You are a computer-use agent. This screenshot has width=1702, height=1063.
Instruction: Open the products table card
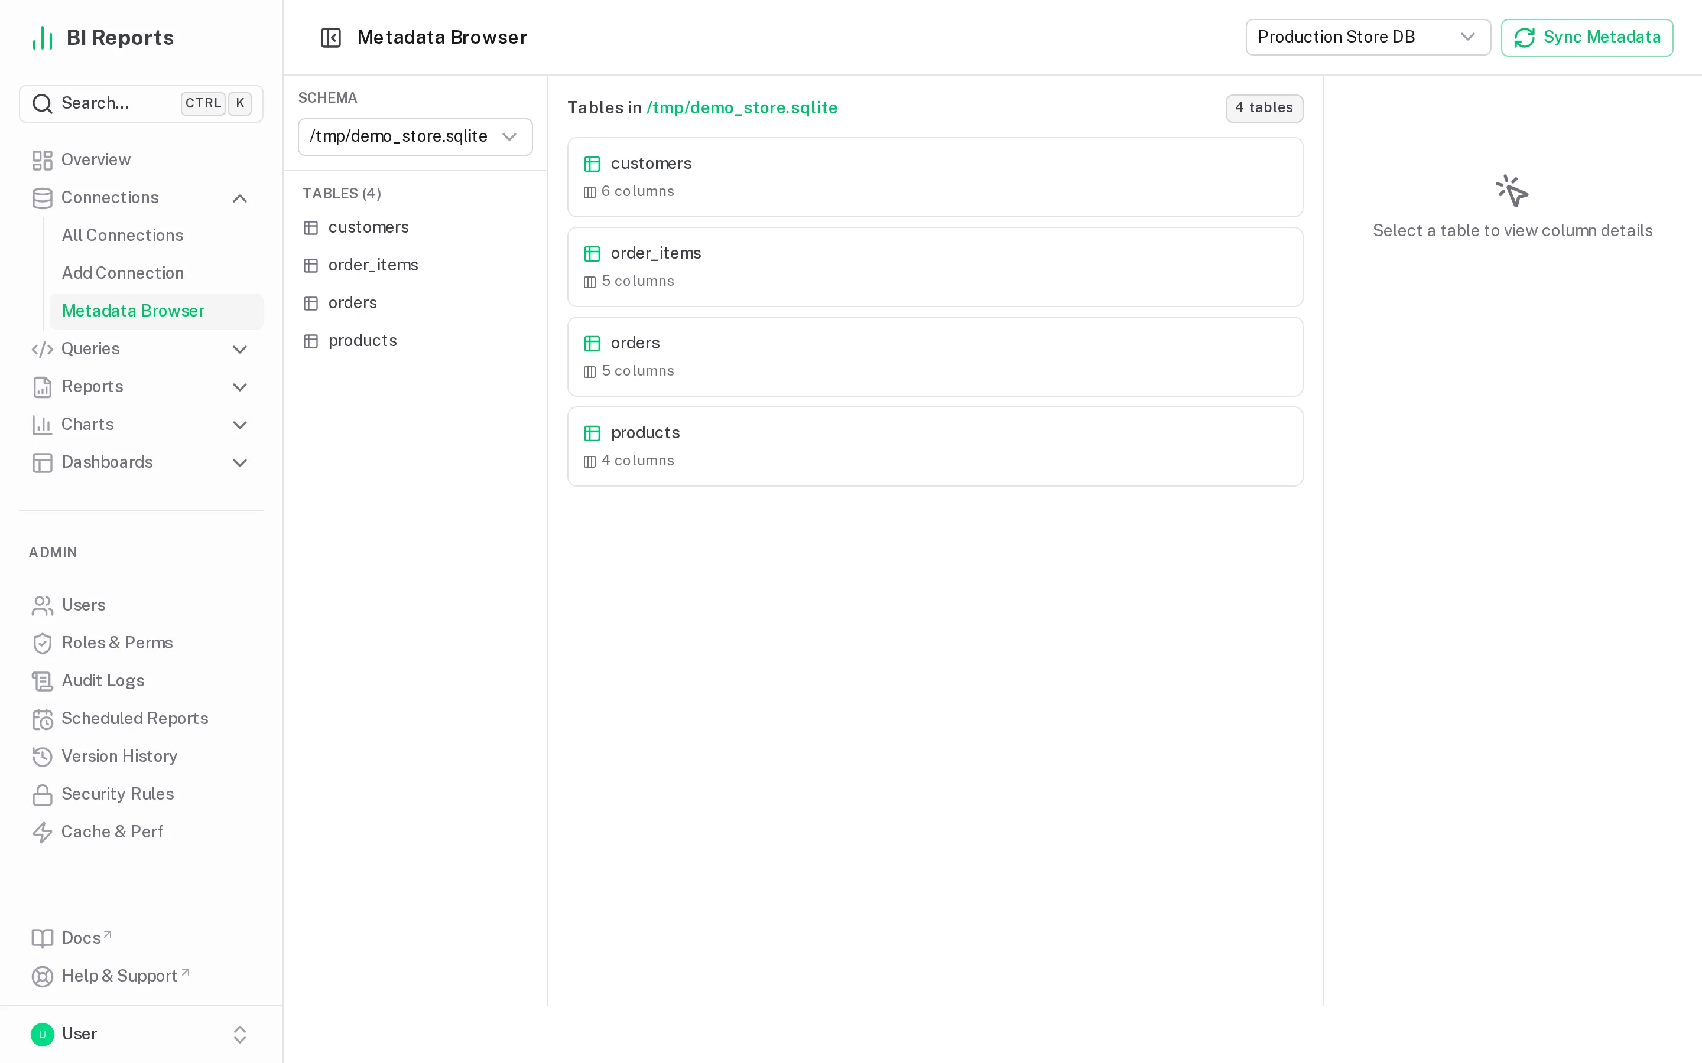935,446
